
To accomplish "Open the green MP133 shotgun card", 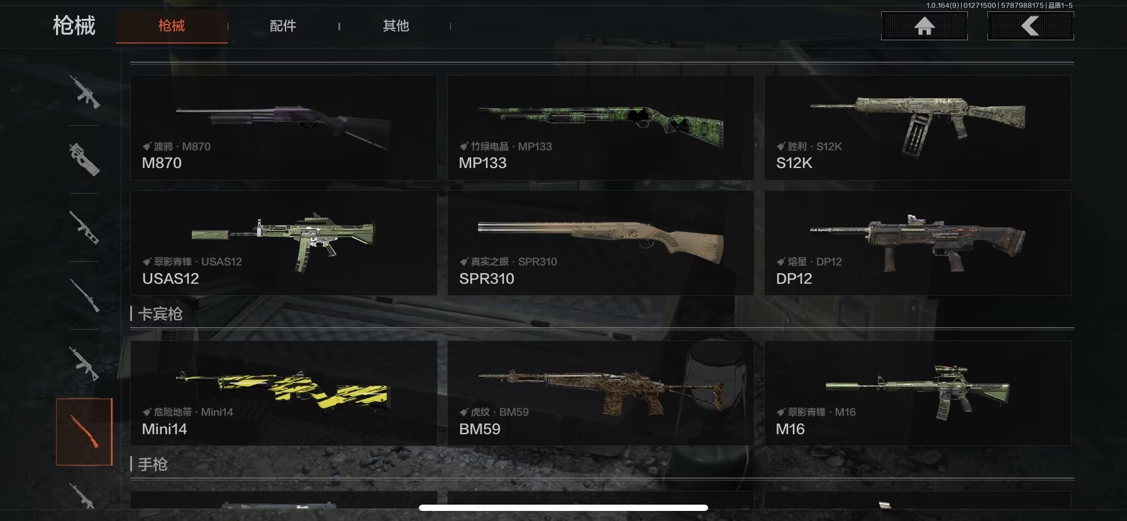I will pos(601,128).
